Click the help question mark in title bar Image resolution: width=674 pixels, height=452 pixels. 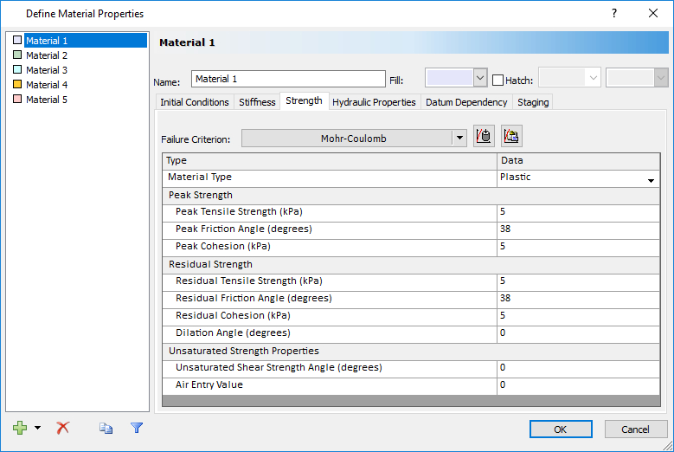tap(613, 13)
